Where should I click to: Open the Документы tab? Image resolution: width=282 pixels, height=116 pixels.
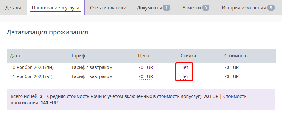(153, 8)
